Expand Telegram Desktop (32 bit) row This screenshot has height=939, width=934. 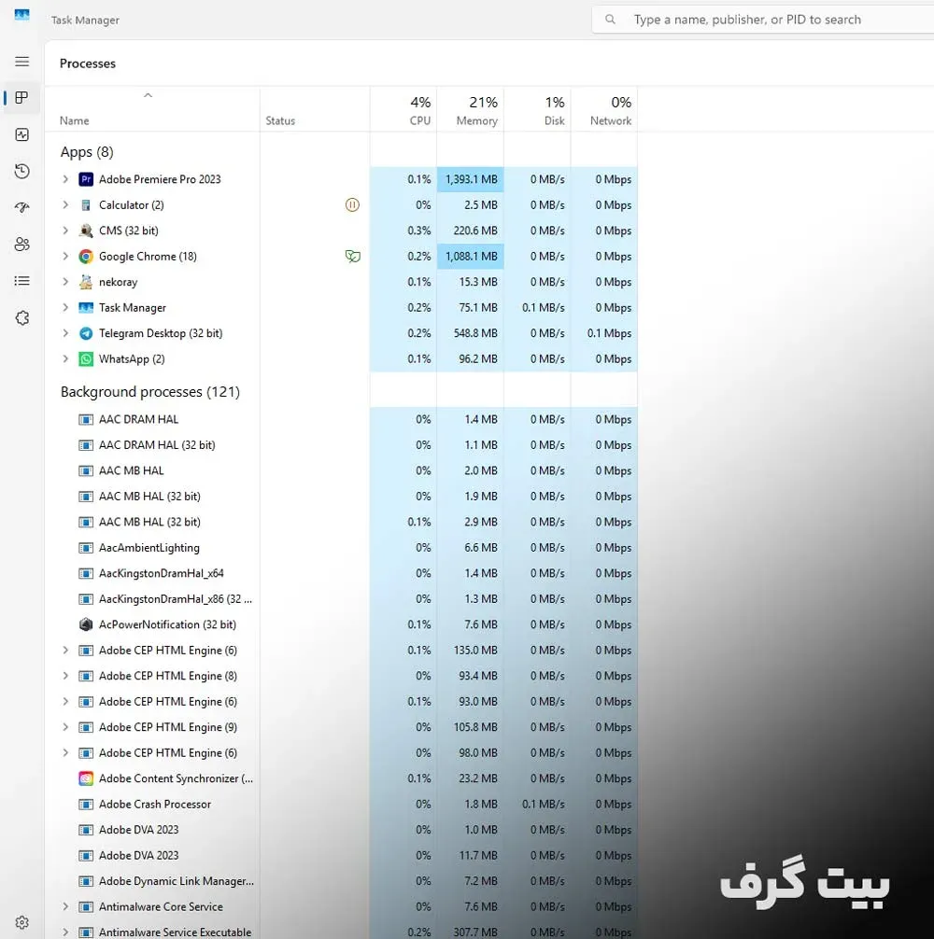tap(65, 333)
